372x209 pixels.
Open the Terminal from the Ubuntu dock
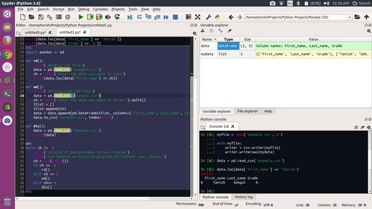click(8, 94)
